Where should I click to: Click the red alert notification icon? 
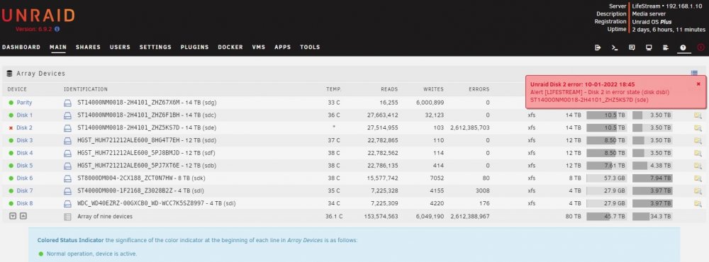tap(701, 47)
